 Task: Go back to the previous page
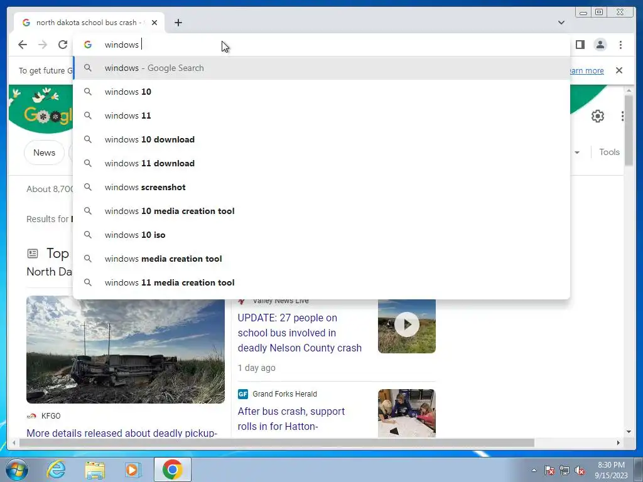pos(23,45)
